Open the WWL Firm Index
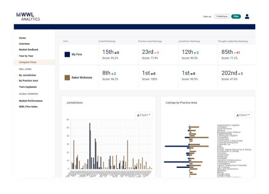This screenshot has height=194, width=269. (x=28, y=106)
